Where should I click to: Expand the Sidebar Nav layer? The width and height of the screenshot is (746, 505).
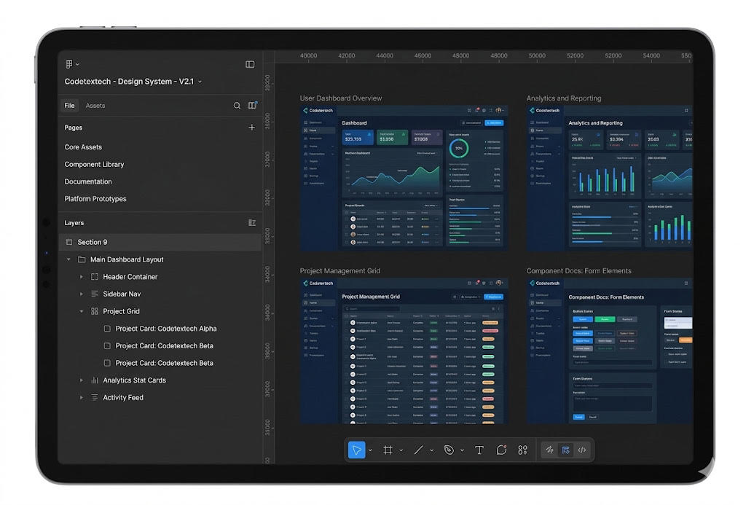click(82, 294)
